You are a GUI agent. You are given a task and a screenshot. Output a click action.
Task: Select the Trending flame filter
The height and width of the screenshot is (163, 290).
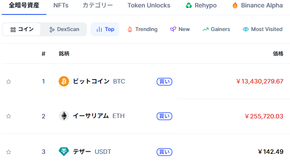pyautogui.click(x=143, y=29)
